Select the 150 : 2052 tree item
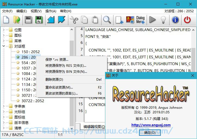197x139 pixels. click(30, 52)
